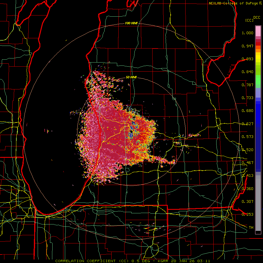Click the 0.840 legend value
263x263 pixels.
[248, 72]
